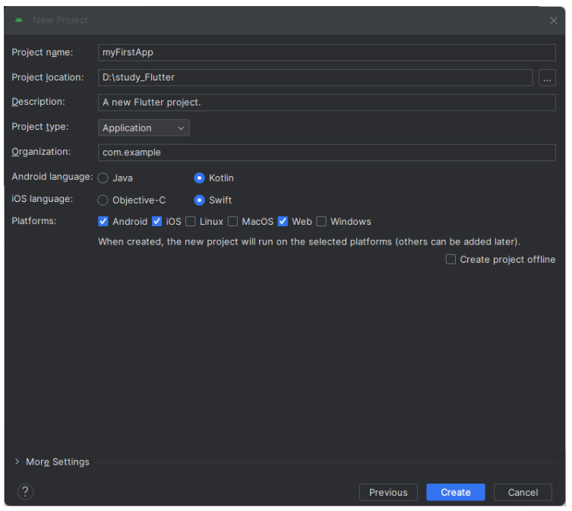Click the Project name label
572x511 pixels.
coord(43,52)
